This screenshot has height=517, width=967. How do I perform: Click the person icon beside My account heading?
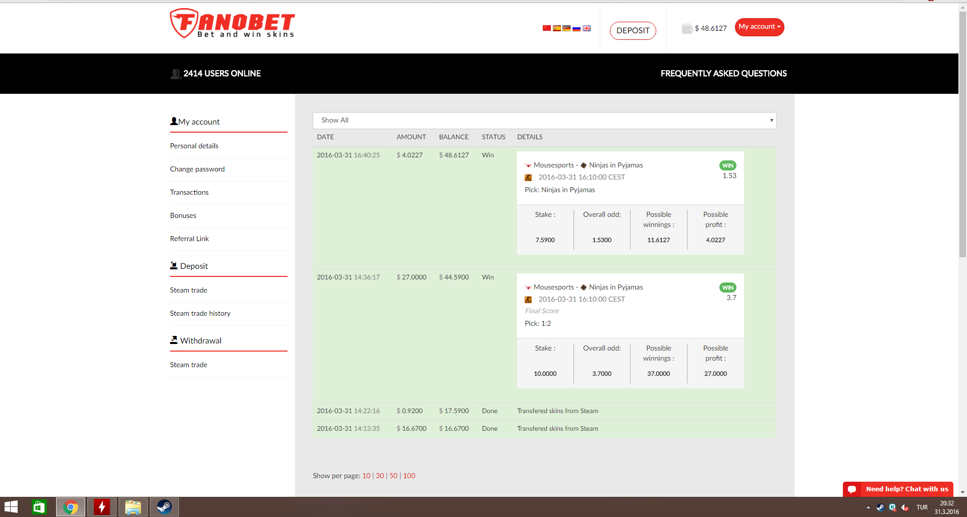(x=174, y=121)
